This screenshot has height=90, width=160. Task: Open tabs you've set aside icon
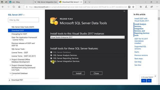[x=2, y=2]
